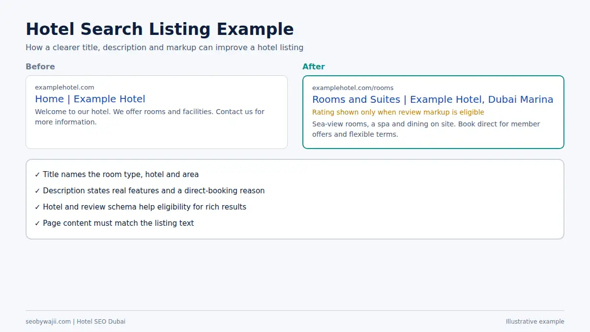Select the 'Rating shown only when review markup is eligible' line
This screenshot has height=332, width=590.
398,113
